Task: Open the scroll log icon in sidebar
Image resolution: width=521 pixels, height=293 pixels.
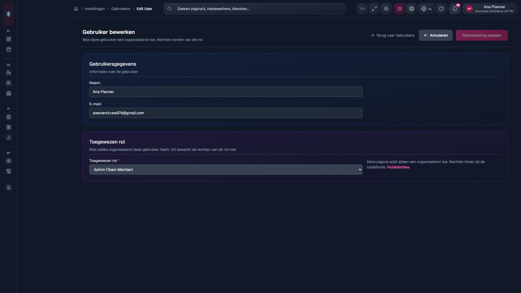Action: point(9,171)
